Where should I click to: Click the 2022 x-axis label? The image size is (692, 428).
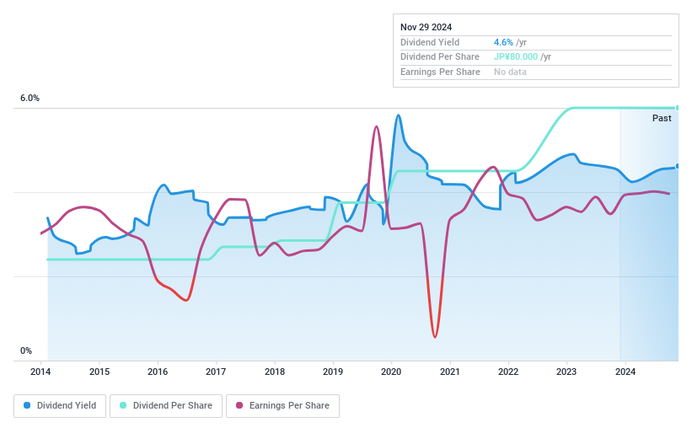[x=508, y=372]
